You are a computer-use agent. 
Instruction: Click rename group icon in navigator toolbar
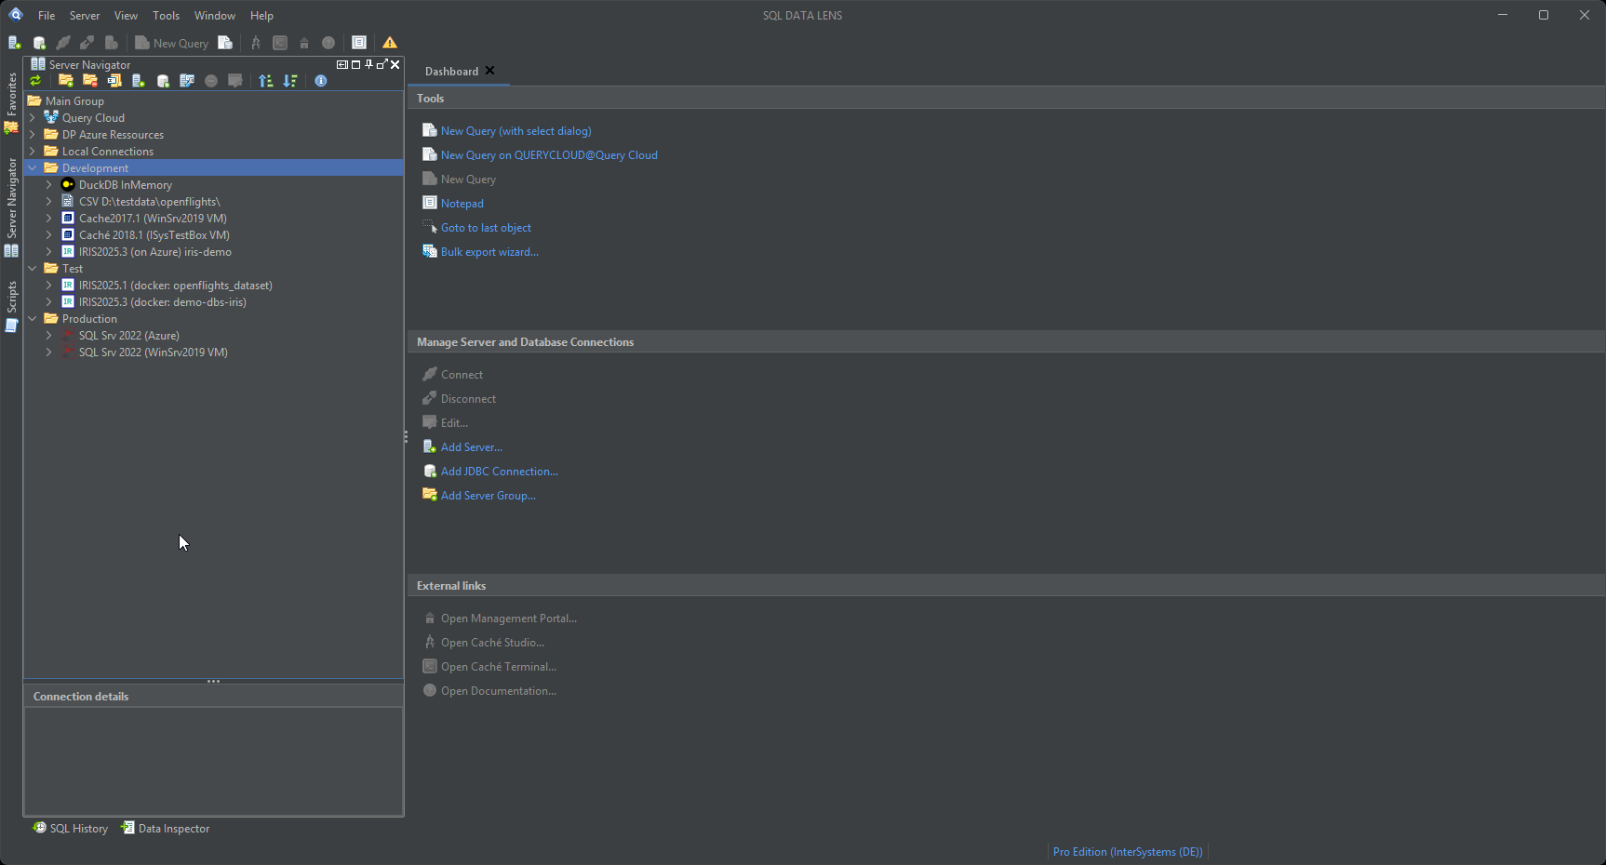click(x=114, y=81)
